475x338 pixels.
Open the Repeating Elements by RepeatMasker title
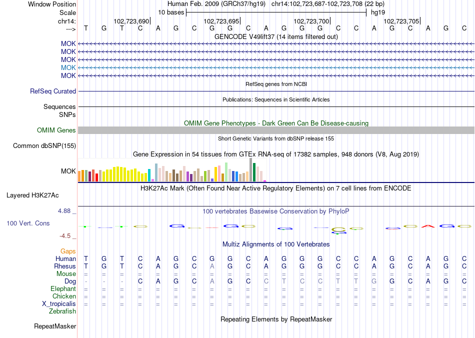276,319
